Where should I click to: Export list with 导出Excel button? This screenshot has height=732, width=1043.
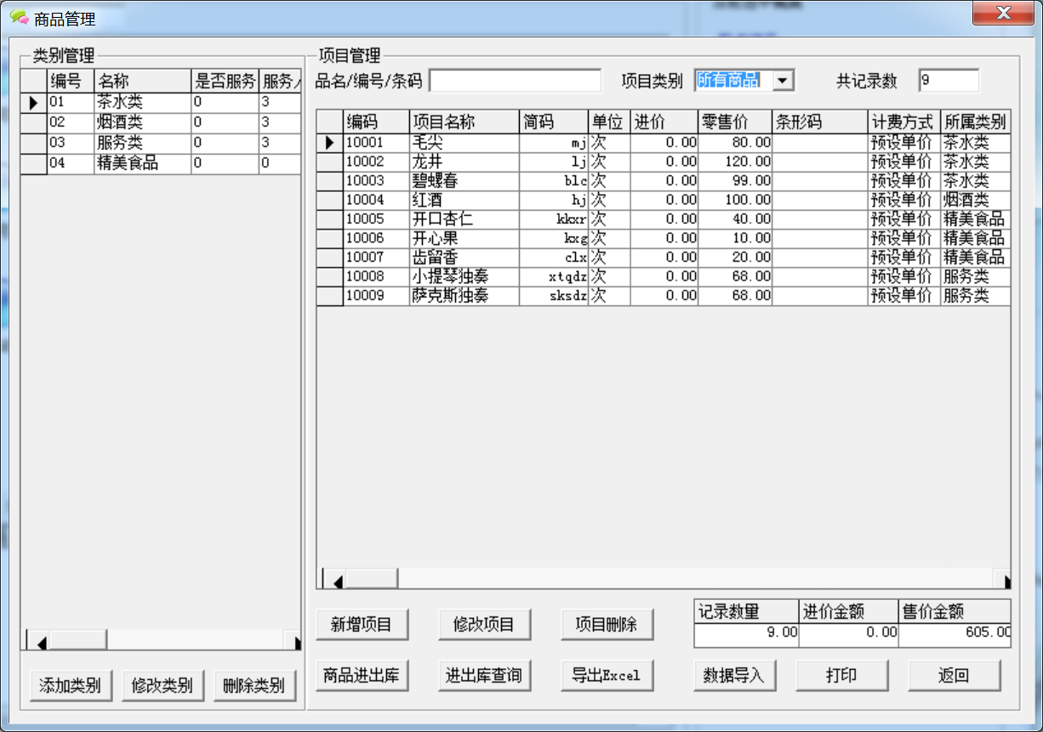tap(607, 676)
